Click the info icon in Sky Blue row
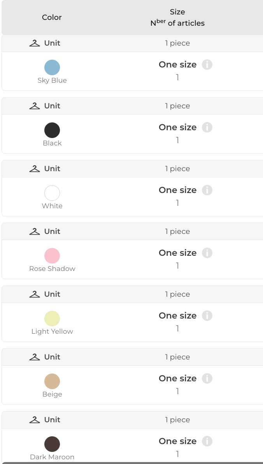Image resolution: width=263 pixels, height=464 pixels. tap(207, 65)
